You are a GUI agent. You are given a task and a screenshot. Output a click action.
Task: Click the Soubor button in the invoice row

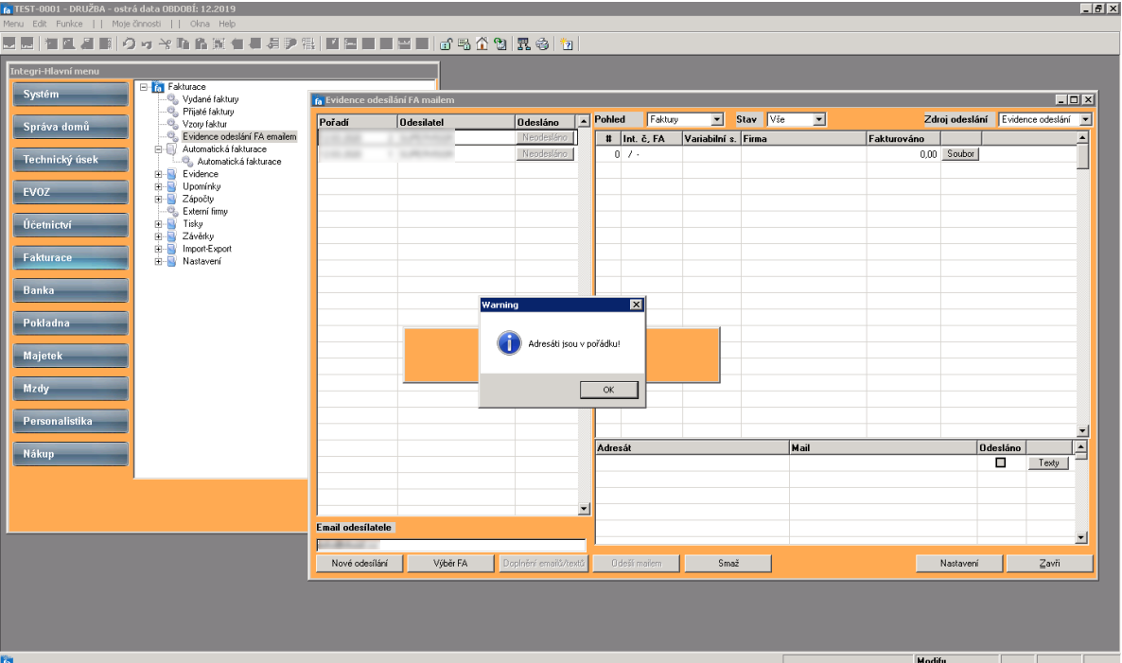pyautogui.click(x=960, y=154)
